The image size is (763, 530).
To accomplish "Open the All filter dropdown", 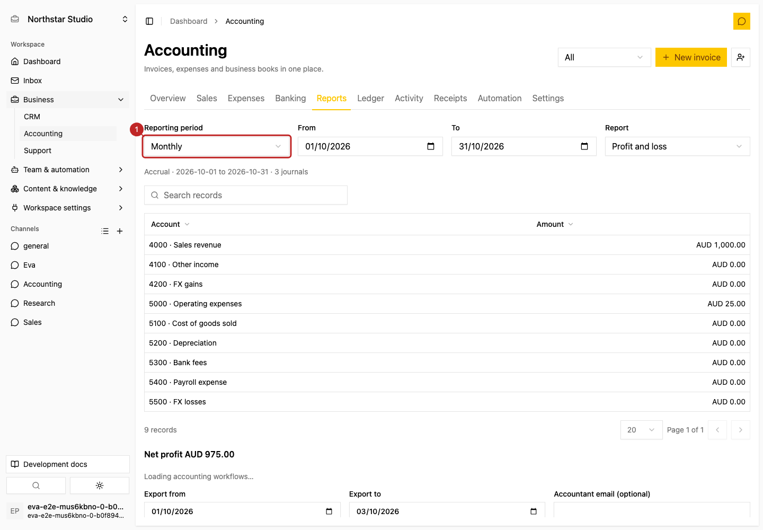I will pyautogui.click(x=605, y=57).
